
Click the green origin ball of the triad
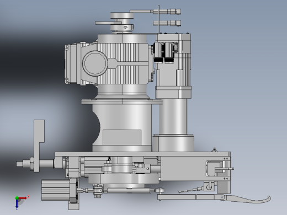click(17, 198)
